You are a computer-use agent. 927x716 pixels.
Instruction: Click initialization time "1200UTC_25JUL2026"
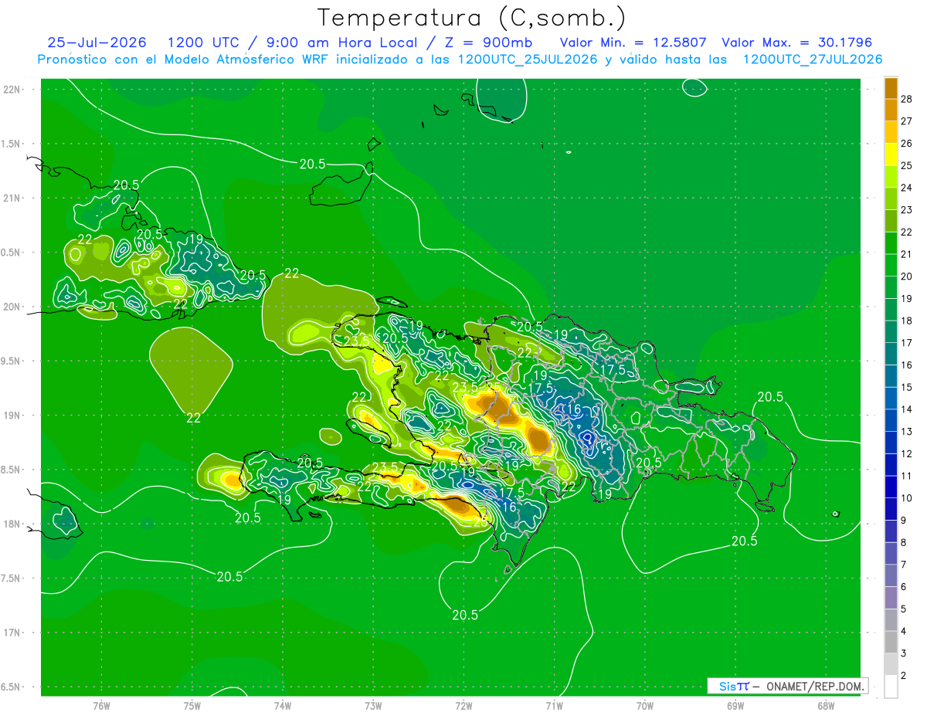point(528,59)
